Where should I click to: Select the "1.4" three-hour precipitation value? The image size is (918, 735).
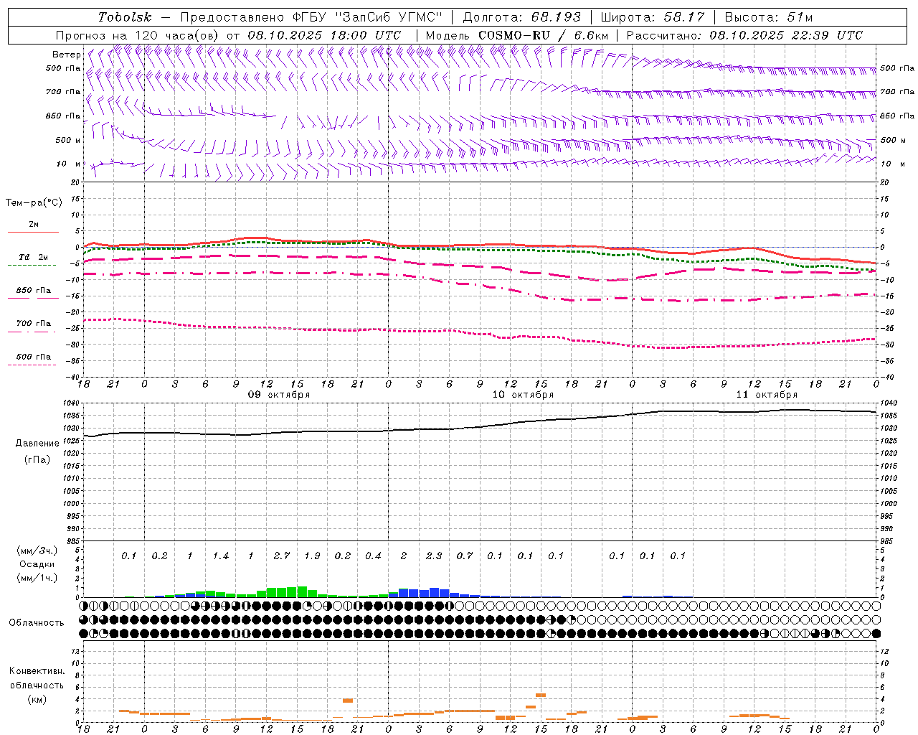(221, 556)
